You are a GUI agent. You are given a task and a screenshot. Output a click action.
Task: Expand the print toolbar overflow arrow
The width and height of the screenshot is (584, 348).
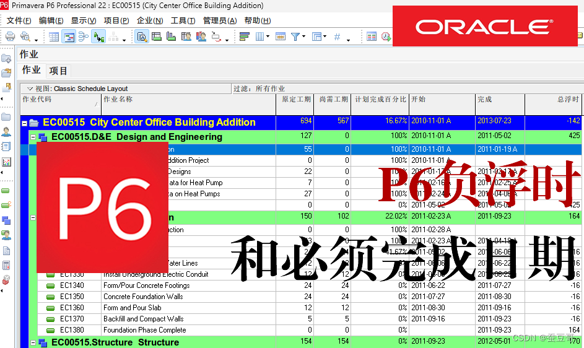point(36,40)
